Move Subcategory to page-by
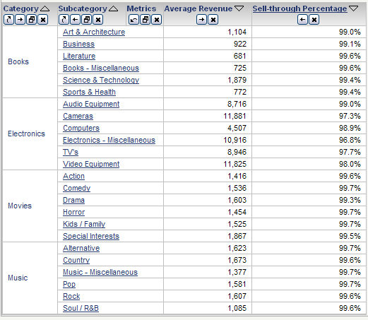The height and width of the screenshot is (320, 368). [x=87, y=20]
